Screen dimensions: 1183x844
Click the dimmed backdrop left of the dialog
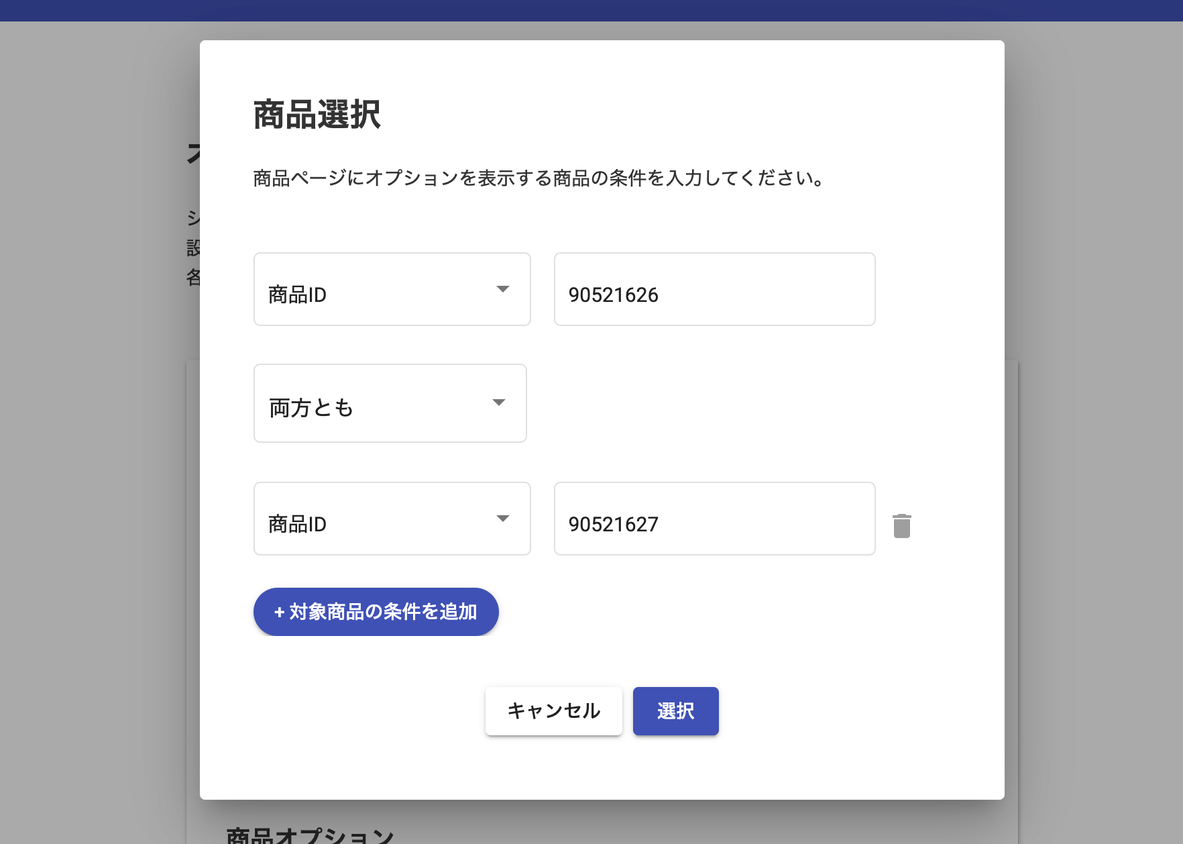click(100, 429)
